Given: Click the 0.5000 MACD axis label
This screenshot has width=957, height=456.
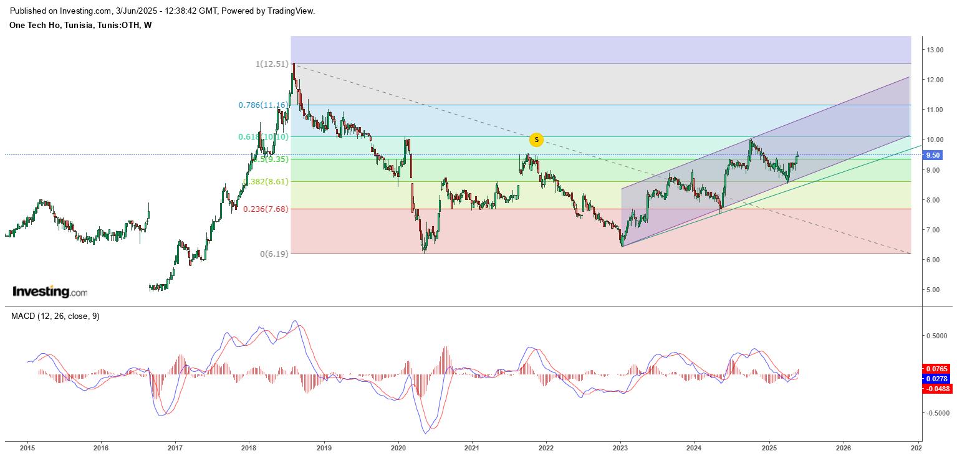Looking at the screenshot, I should (938, 336).
